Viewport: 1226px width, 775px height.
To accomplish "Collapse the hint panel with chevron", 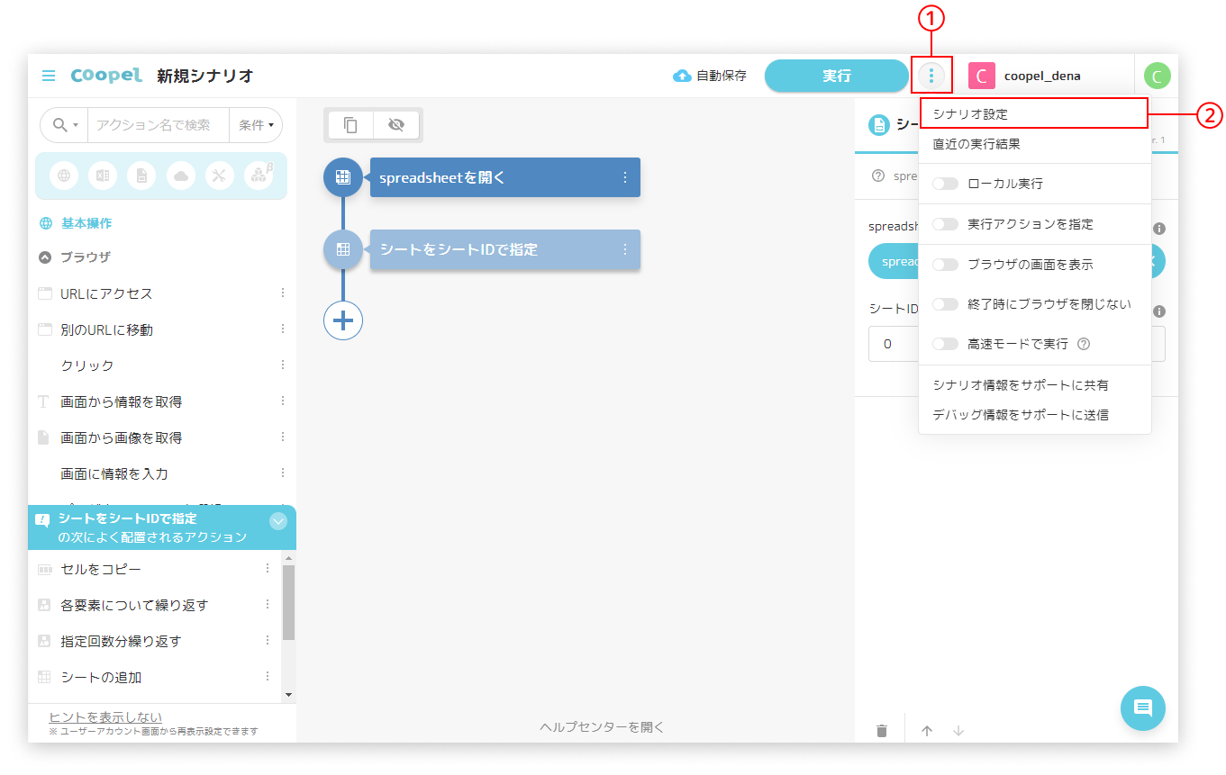I will click(x=278, y=520).
